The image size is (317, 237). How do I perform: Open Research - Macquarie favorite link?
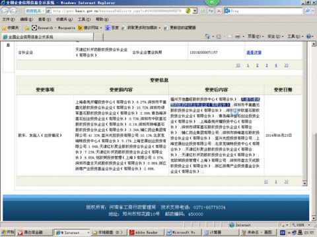(x=53, y=28)
